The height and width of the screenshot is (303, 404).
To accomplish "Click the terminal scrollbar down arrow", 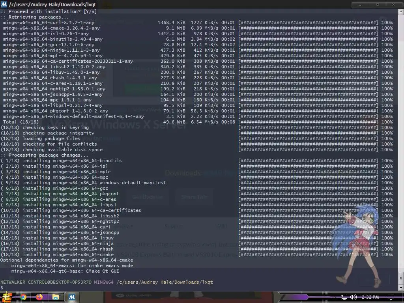I will [x=401, y=288].
